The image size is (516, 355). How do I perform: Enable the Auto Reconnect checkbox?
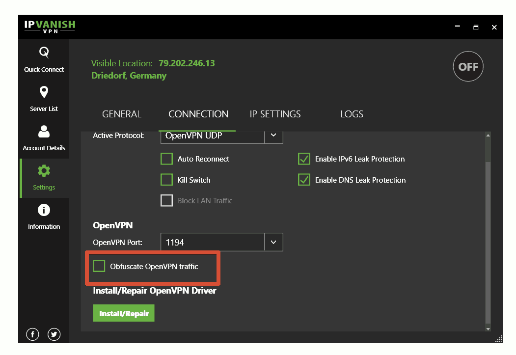coord(166,159)
